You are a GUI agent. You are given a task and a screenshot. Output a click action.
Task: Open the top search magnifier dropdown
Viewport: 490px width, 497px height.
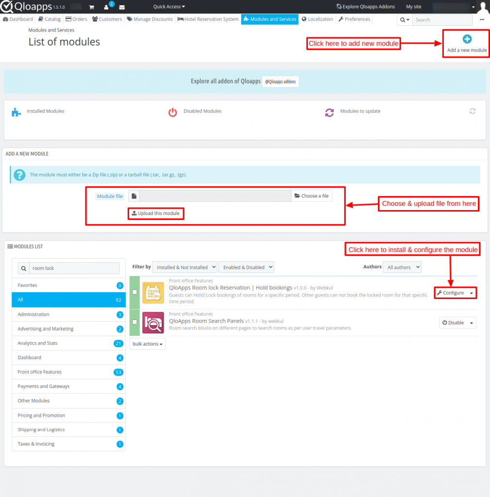click(x=405, y=19)
